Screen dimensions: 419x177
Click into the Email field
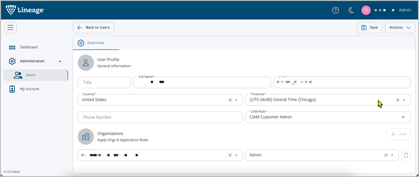342,83
